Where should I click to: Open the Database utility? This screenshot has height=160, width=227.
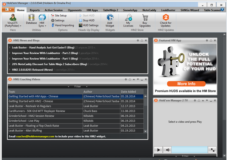coord(31,19)
